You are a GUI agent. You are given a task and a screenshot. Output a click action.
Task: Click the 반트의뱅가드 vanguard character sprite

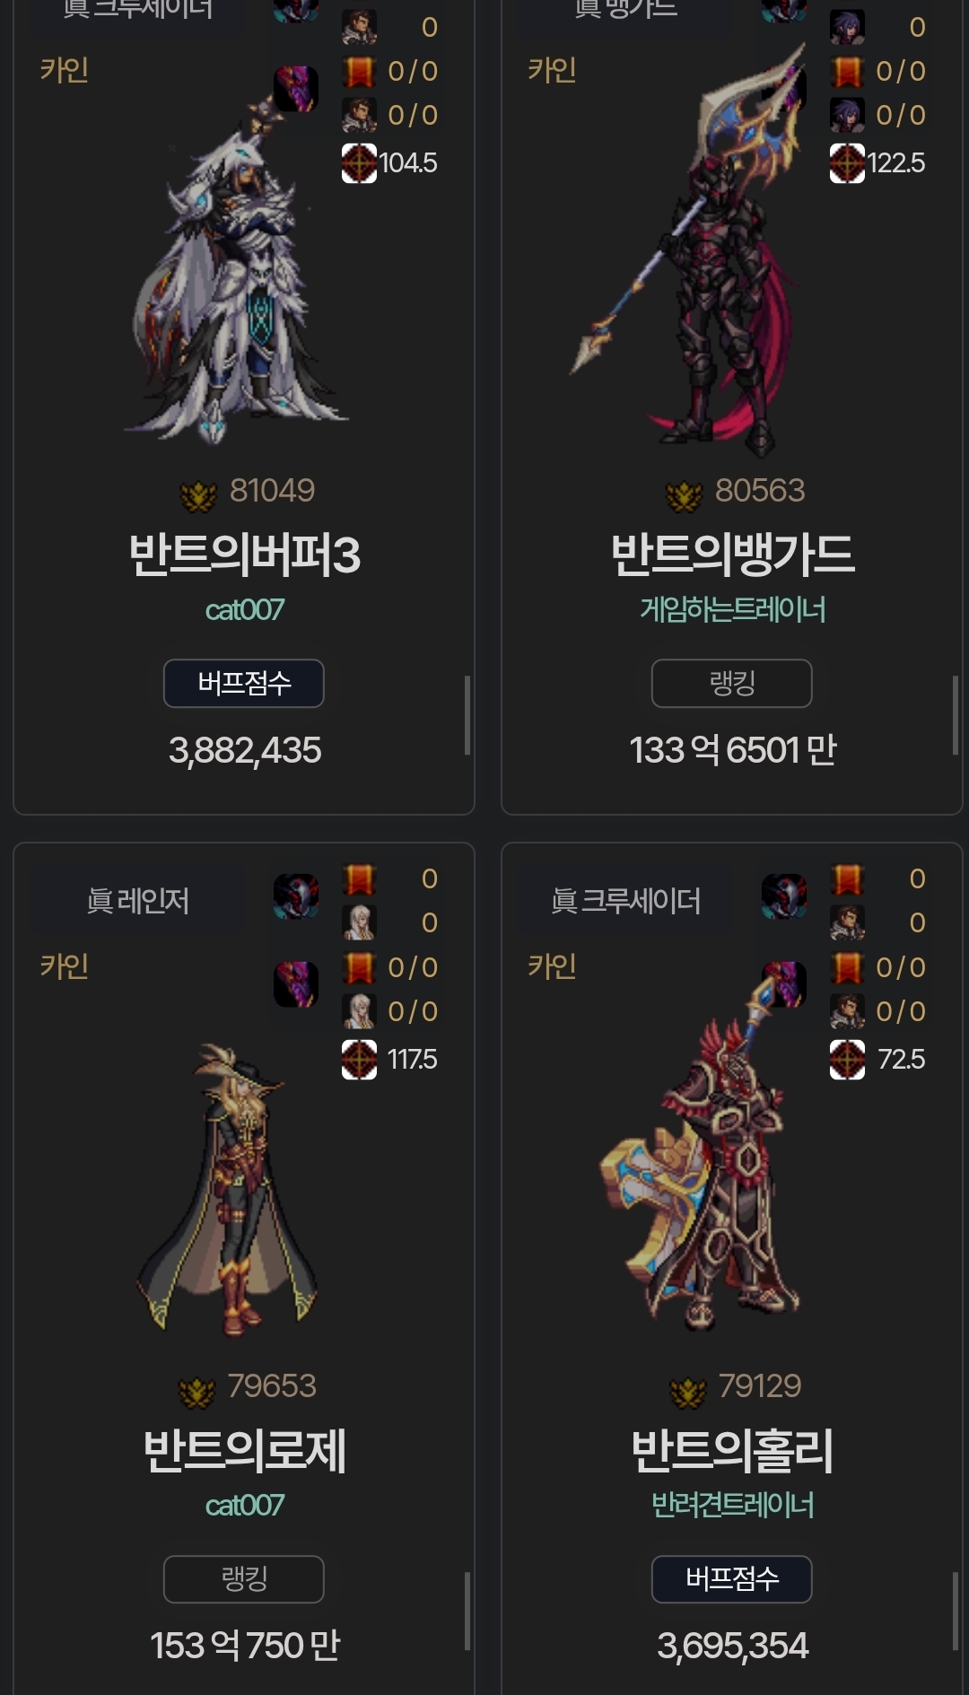click(x=691, y=251)
